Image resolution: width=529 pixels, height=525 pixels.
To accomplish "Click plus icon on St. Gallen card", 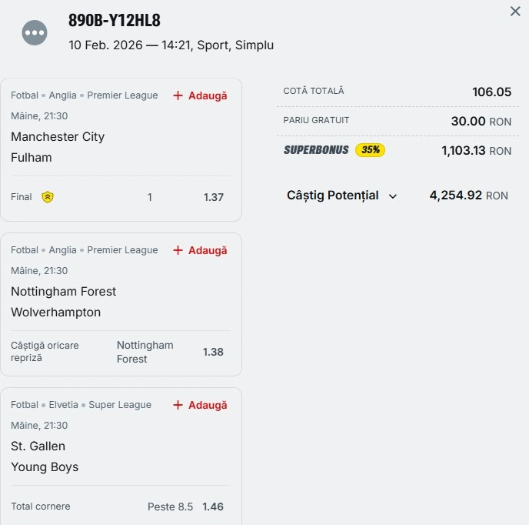I will pos(178,405).
